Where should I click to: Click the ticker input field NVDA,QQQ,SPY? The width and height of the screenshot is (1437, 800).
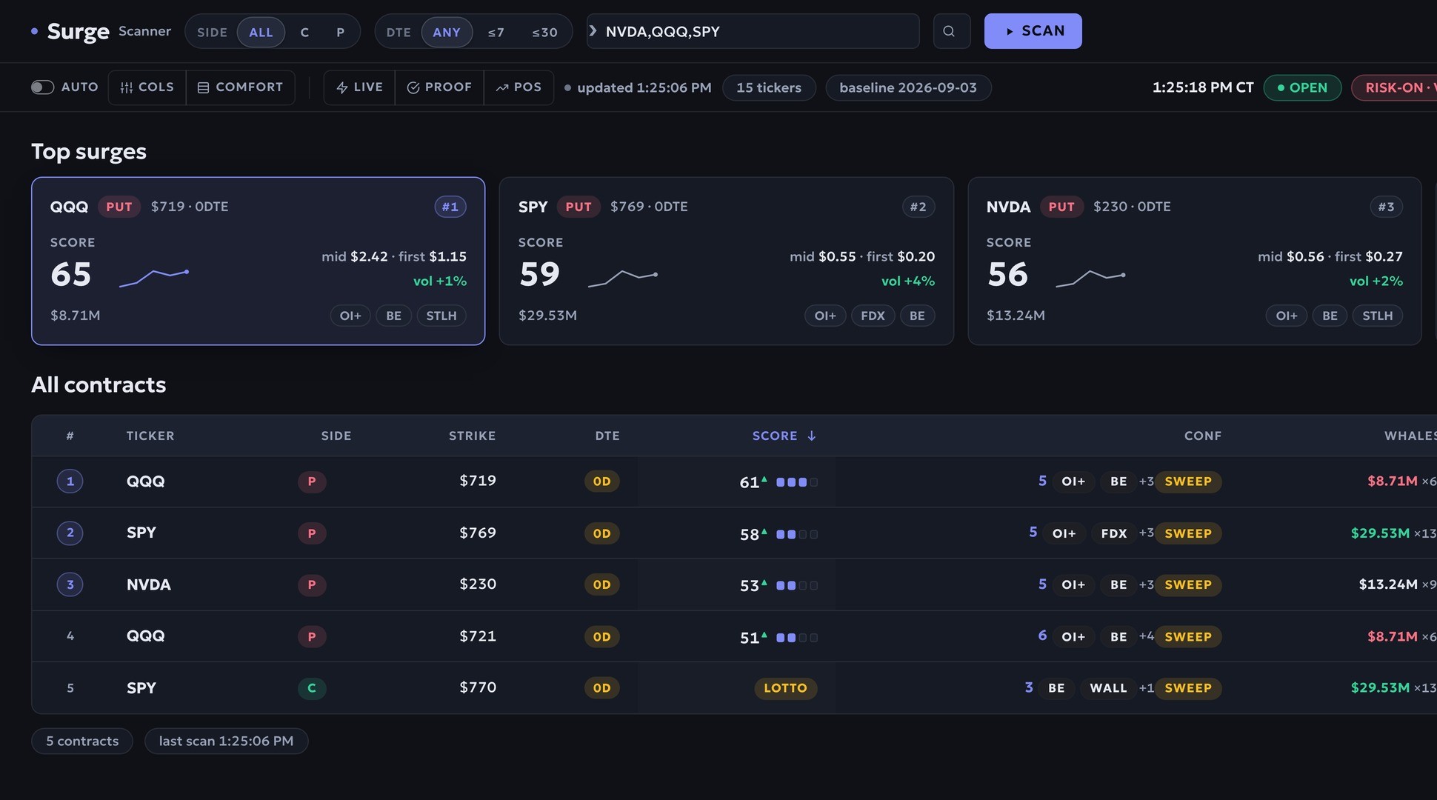pos(753,31)
